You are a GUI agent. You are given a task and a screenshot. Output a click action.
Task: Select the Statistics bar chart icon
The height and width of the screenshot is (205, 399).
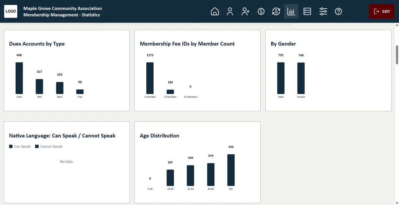click(291, 12)
